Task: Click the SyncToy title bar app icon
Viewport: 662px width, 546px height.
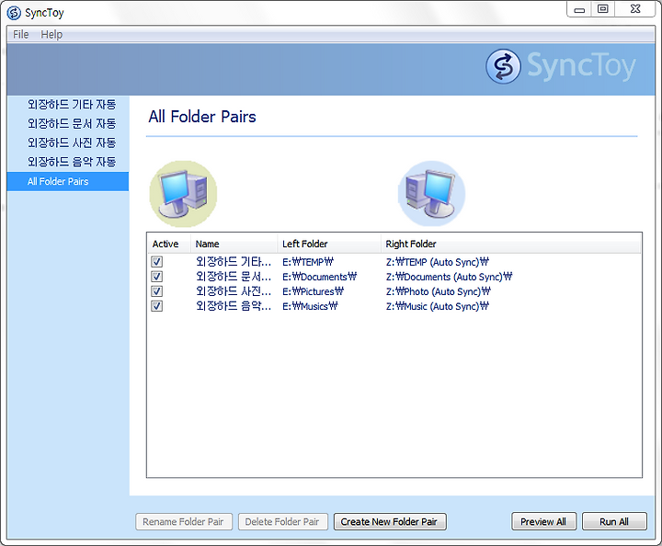Action: (14, 13)
